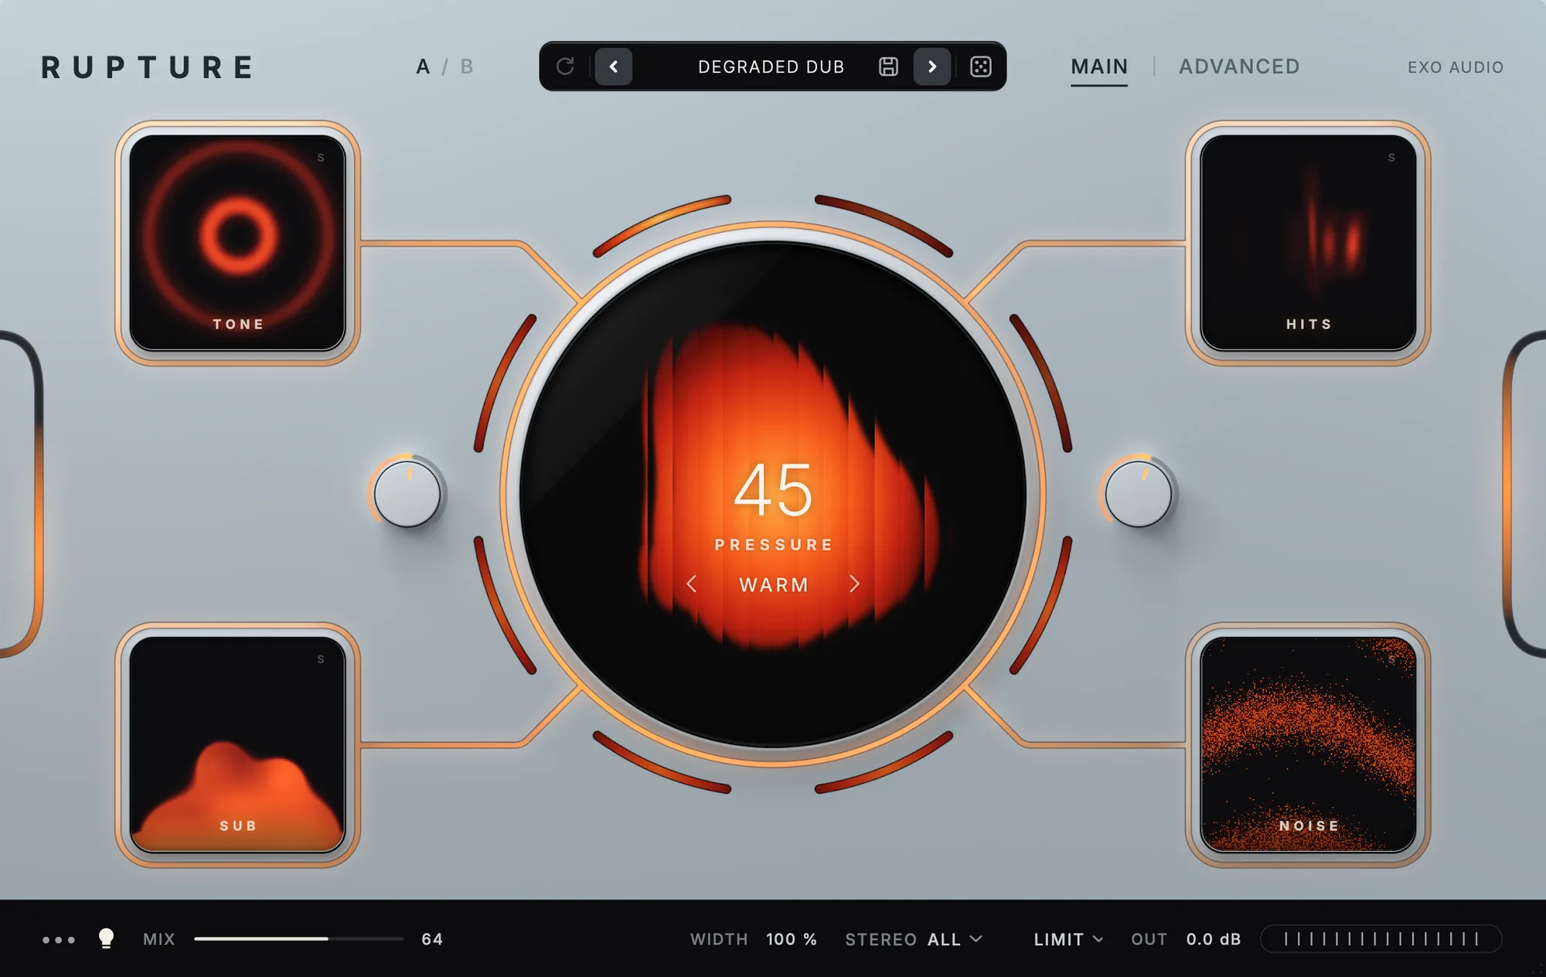Screen dimensions: 1546x977
Task: Solo the SUB module S button
Action: (321, 659)
